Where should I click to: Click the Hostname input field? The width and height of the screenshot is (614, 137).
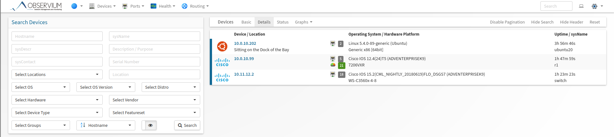(x=57, y=36)
